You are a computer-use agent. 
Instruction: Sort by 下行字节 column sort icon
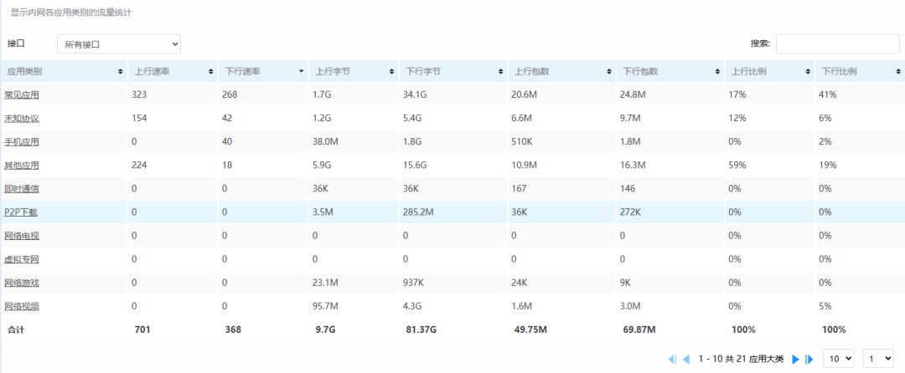(499, 71)
